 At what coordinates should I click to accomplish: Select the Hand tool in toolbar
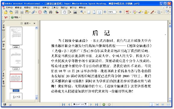(x=64, y=12)
